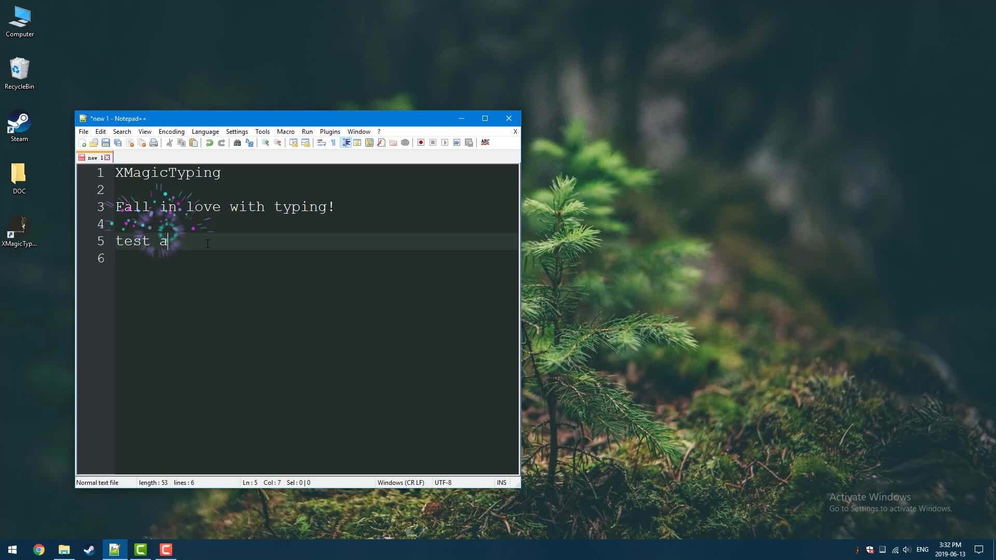
Task: Select the 'new 1' document tab
Action: pyautogui.click(x=94, y=158)
